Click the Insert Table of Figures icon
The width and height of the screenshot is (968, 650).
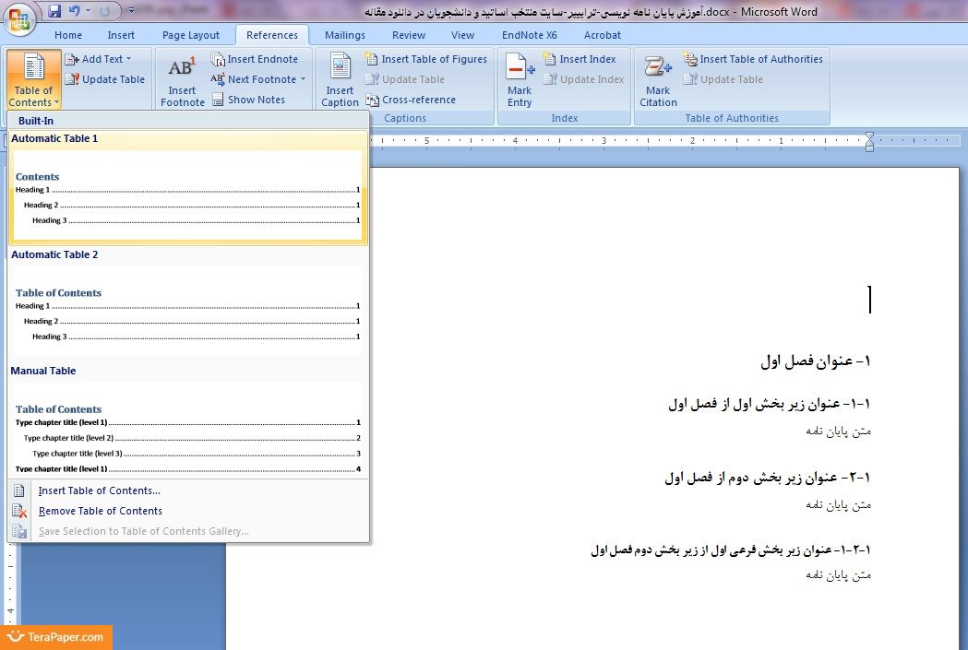tap(372, 59)
